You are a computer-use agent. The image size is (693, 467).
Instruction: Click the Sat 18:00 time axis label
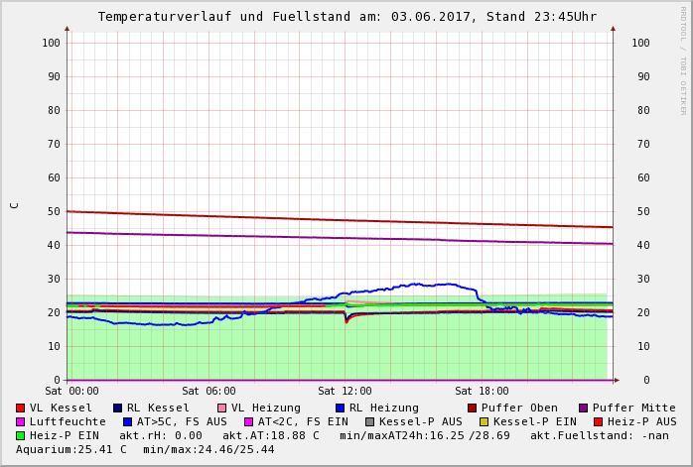(x=482, y=392)
